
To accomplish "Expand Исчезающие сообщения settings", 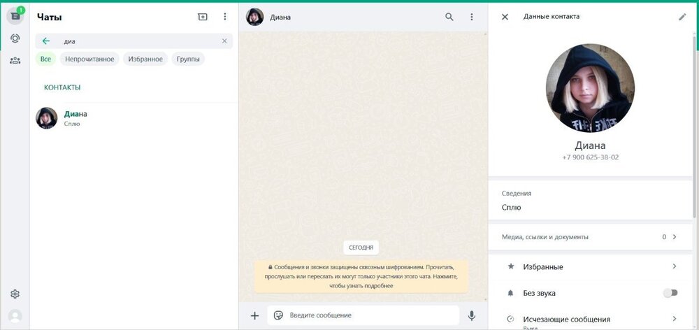I will click(x=591, y=320).
